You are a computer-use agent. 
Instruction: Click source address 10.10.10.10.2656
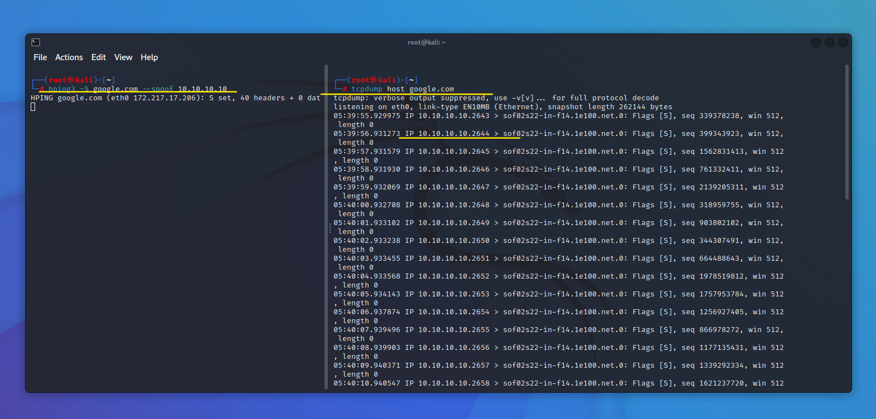(x=454, y=348)
